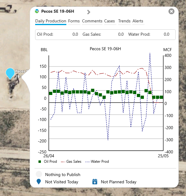Click the Not Visited Today pin icon
This screenshot has height=196, width=186.
tap(39, 182)
